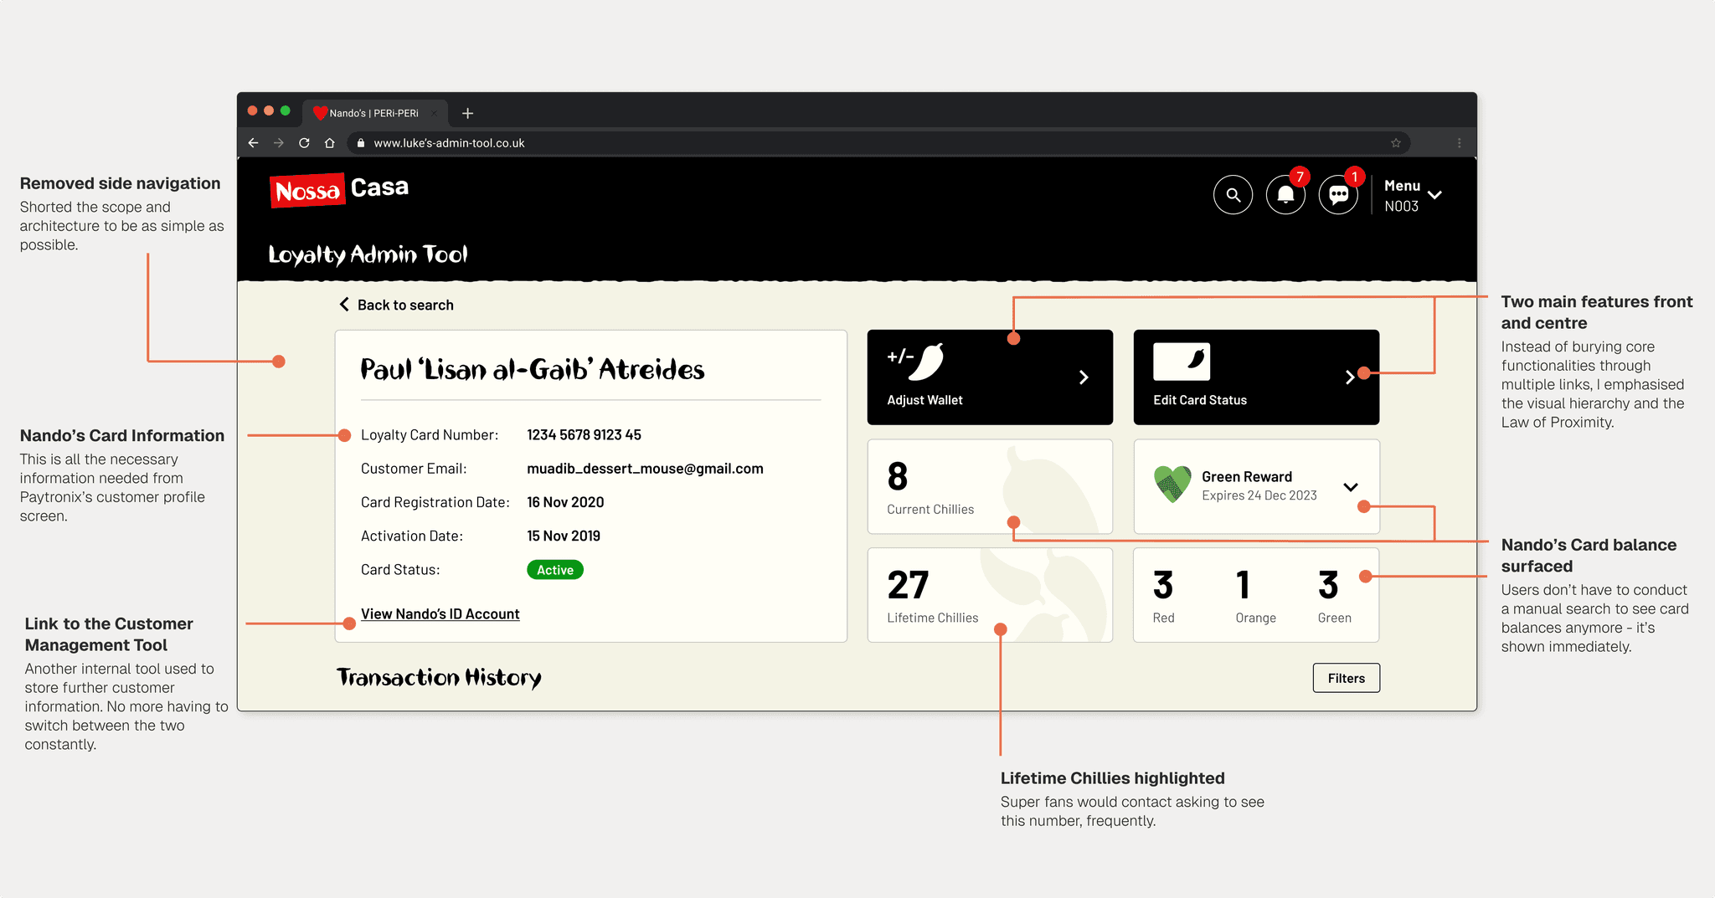Click the customer email address
Image resolution: width=1715 pixels, height=898 pixels.
645,469
